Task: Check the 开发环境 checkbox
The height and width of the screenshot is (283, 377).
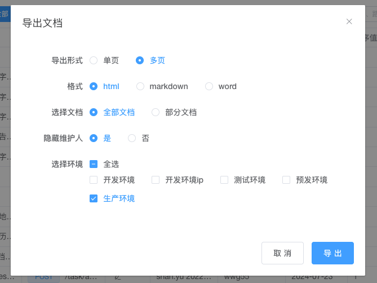Action: (x=94, y=180)
